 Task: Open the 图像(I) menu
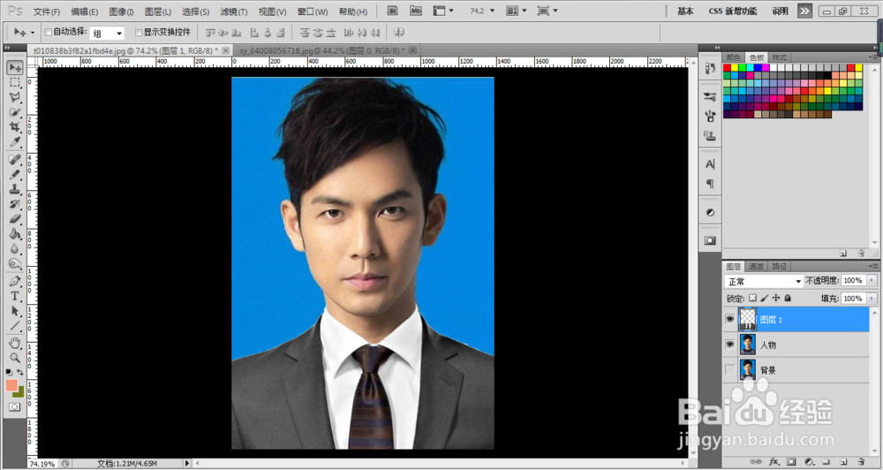(x=121, y=11)
